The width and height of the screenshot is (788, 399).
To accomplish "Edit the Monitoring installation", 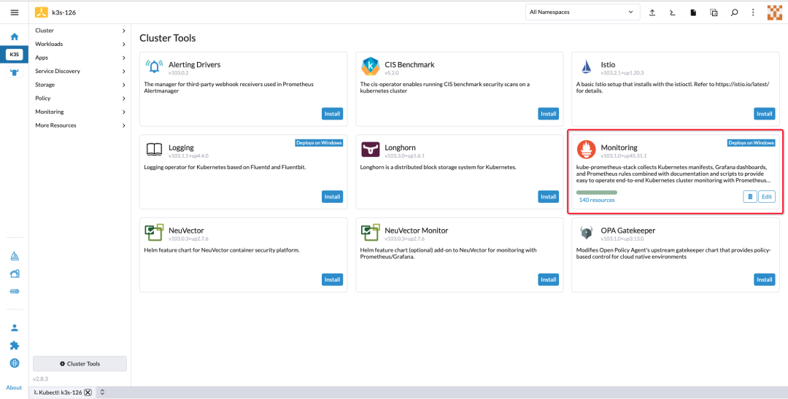I will click(766, 197).
